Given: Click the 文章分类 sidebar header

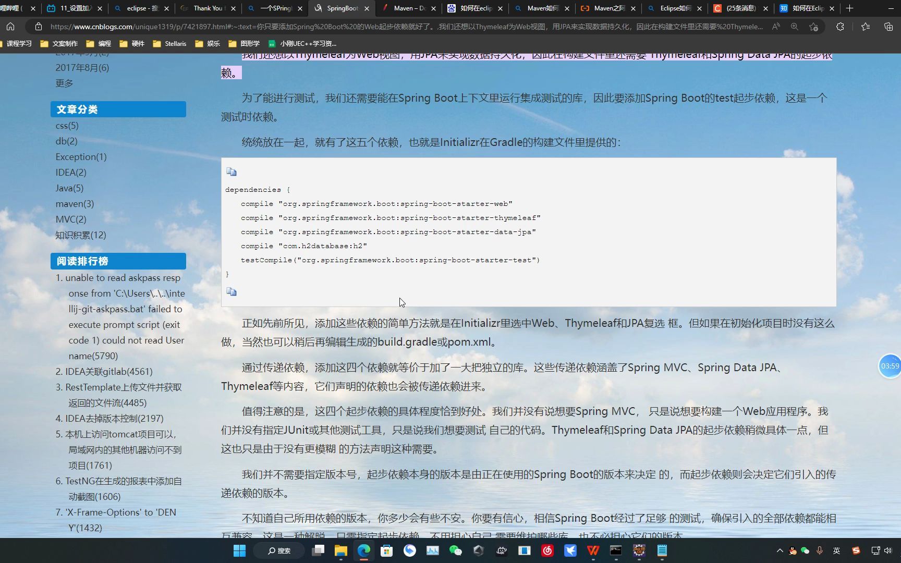Looking at the screenshot, I should tap(118, 109).
